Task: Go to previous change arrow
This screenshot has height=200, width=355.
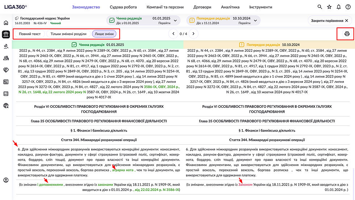Action: coord(174,34)
